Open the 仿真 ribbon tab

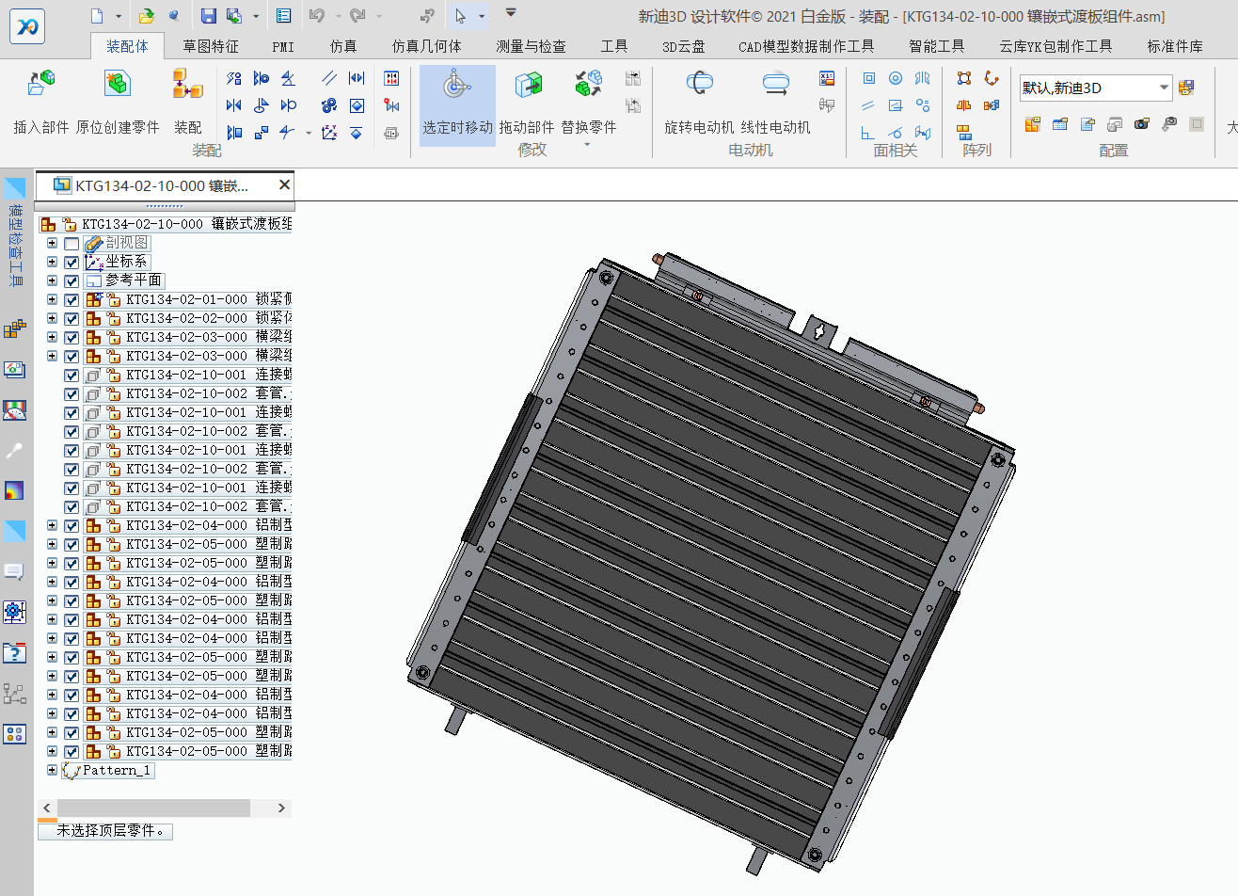point(343,46)
